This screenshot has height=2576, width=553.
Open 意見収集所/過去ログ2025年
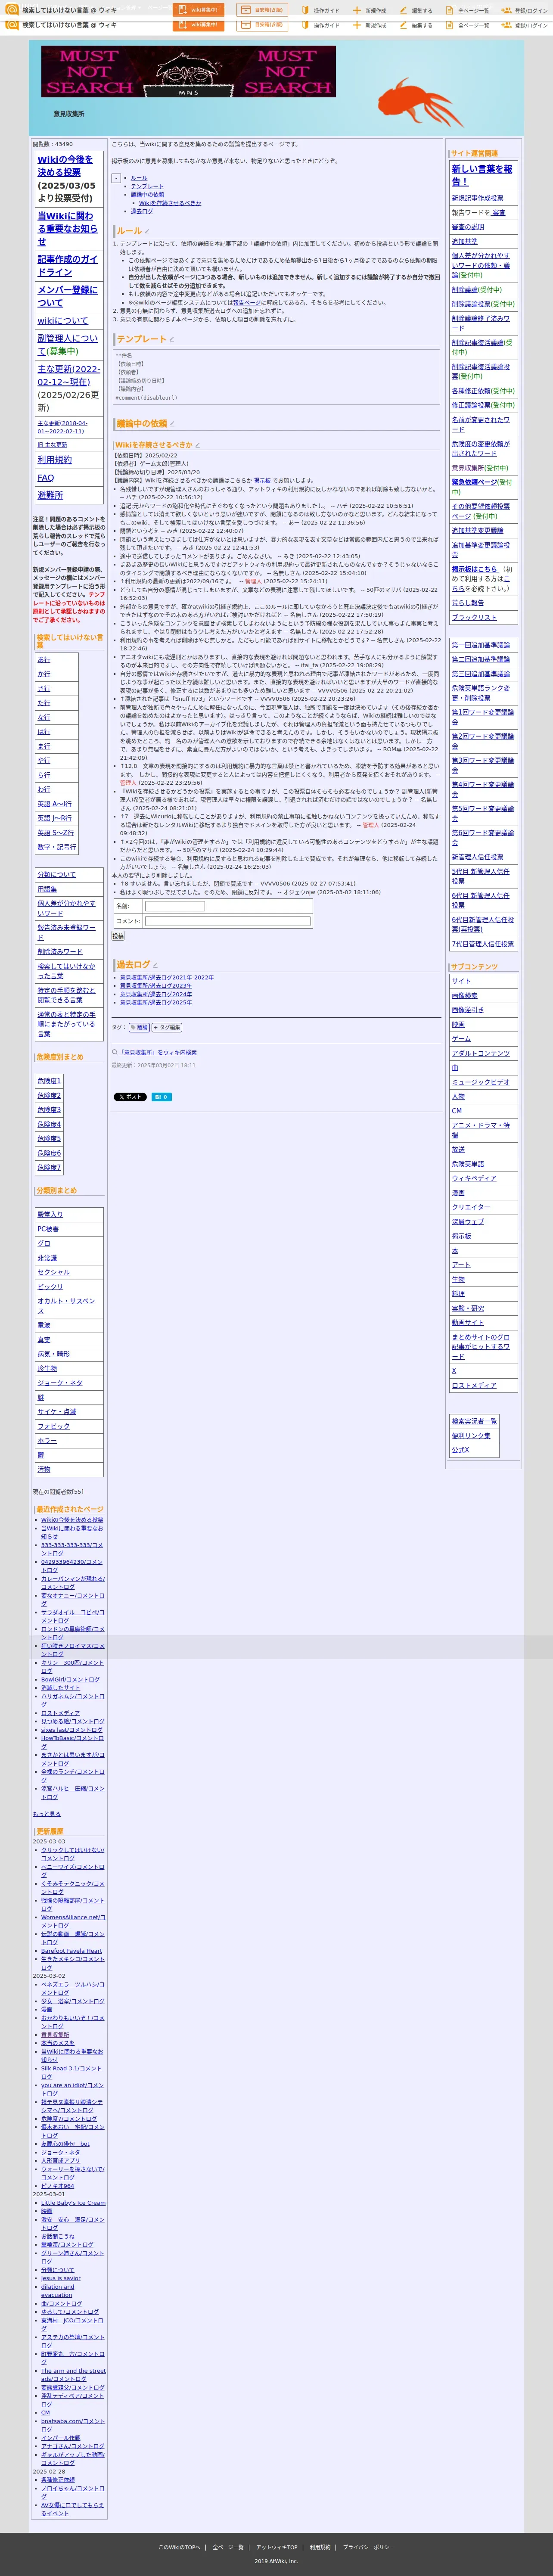156,1003
